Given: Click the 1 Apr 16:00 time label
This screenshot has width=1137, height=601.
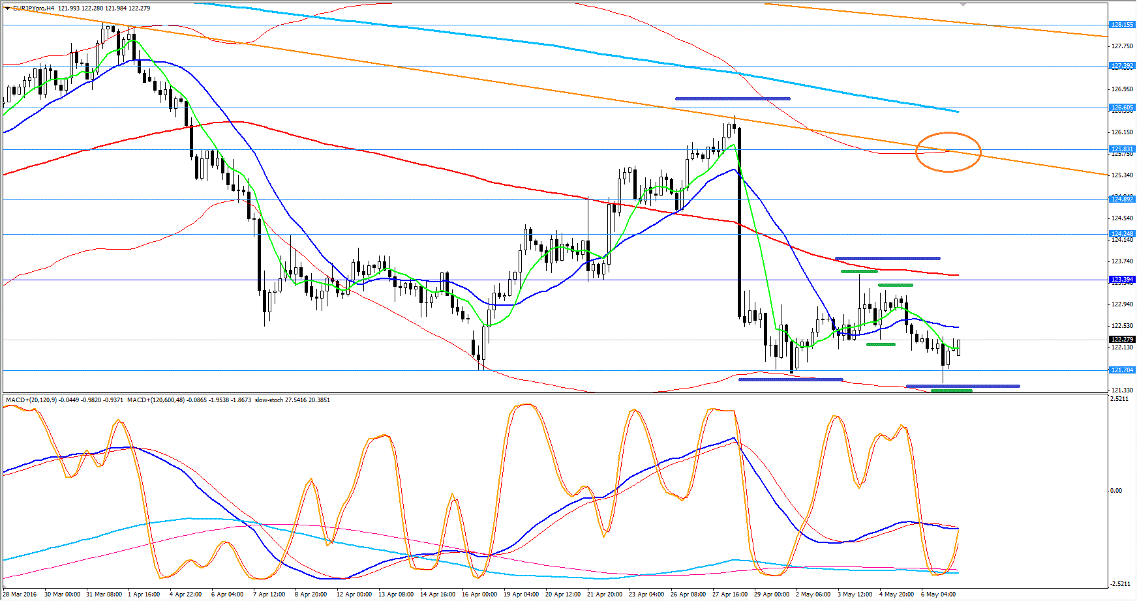Looking at the screenshot, I should coord(144,594).
